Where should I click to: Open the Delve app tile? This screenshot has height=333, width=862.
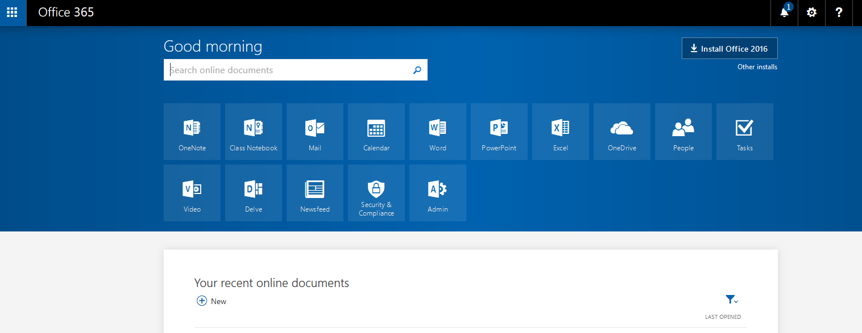[254, 193]
